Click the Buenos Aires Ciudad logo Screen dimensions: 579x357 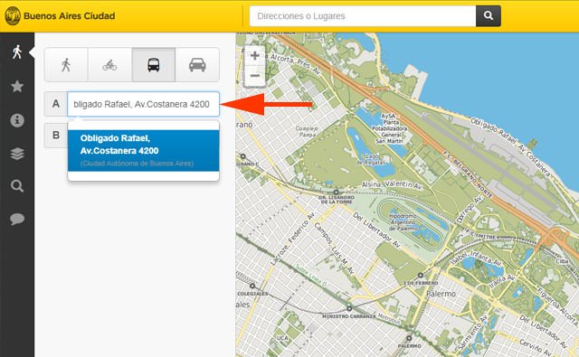coord(13,16)
